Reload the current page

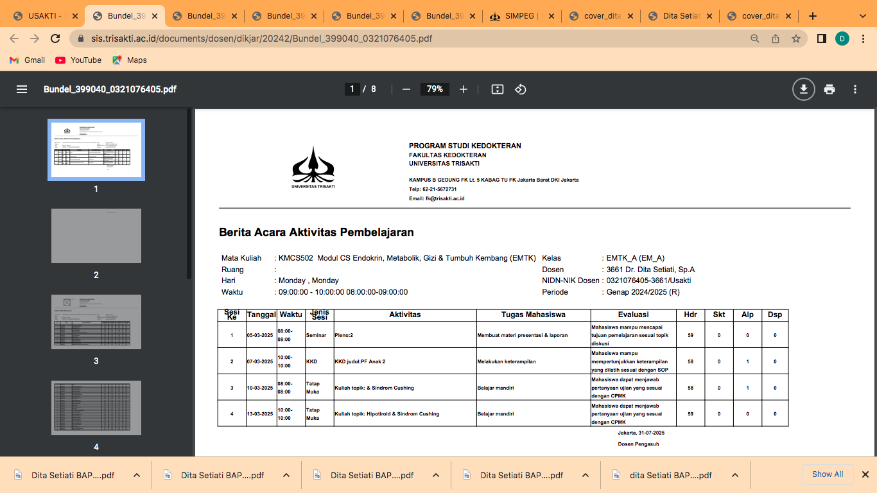56,39
